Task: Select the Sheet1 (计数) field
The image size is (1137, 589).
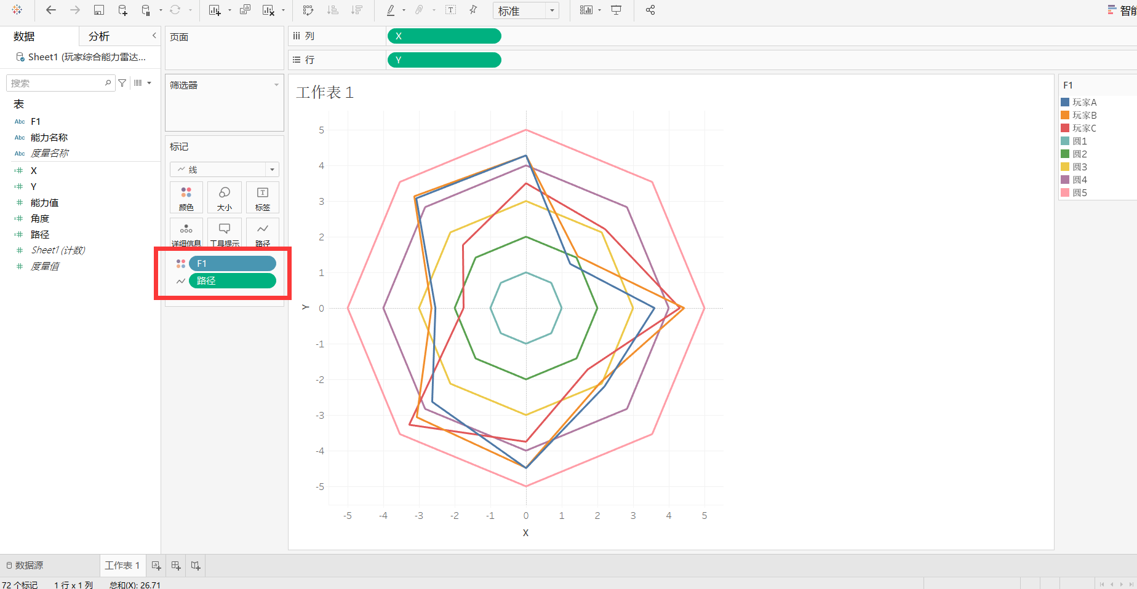Action: (x=58, y=250)
